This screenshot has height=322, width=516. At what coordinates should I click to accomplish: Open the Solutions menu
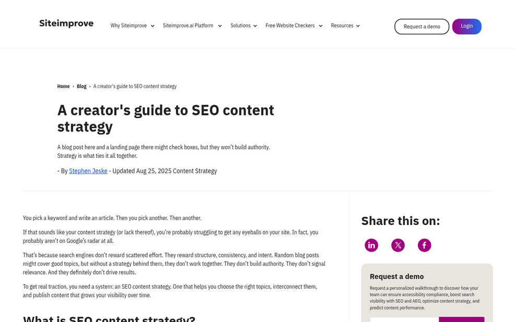pyautogui.click(x=240, y=26)
